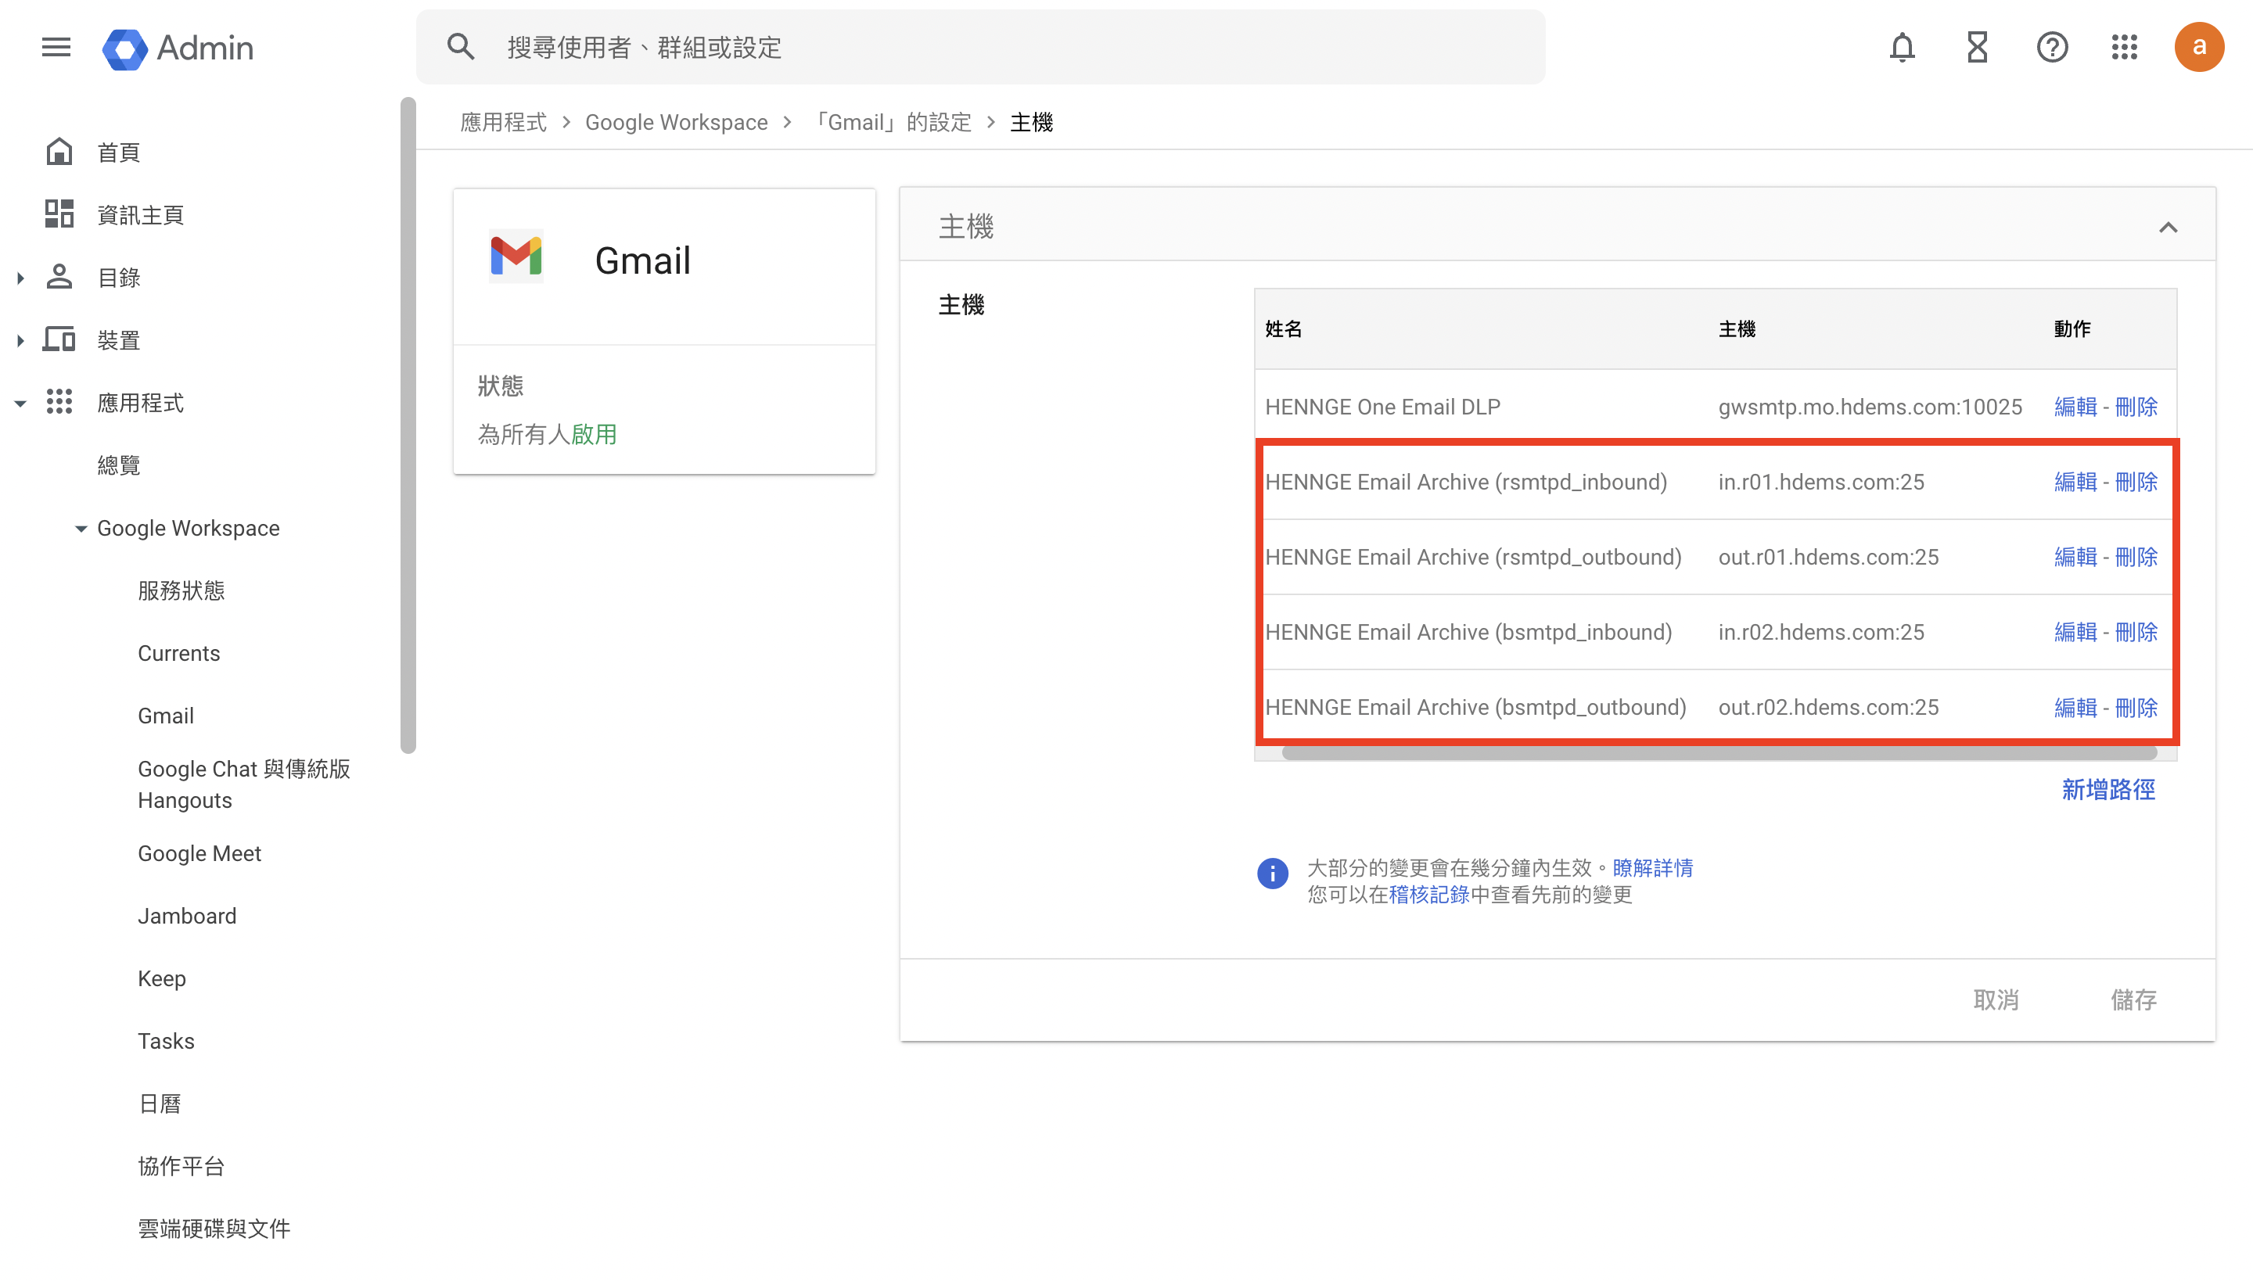The height and width of the screenshot is (1281, 2253).
Task: Open 服務狀態 in sidebar
Action: click(181, 590)
